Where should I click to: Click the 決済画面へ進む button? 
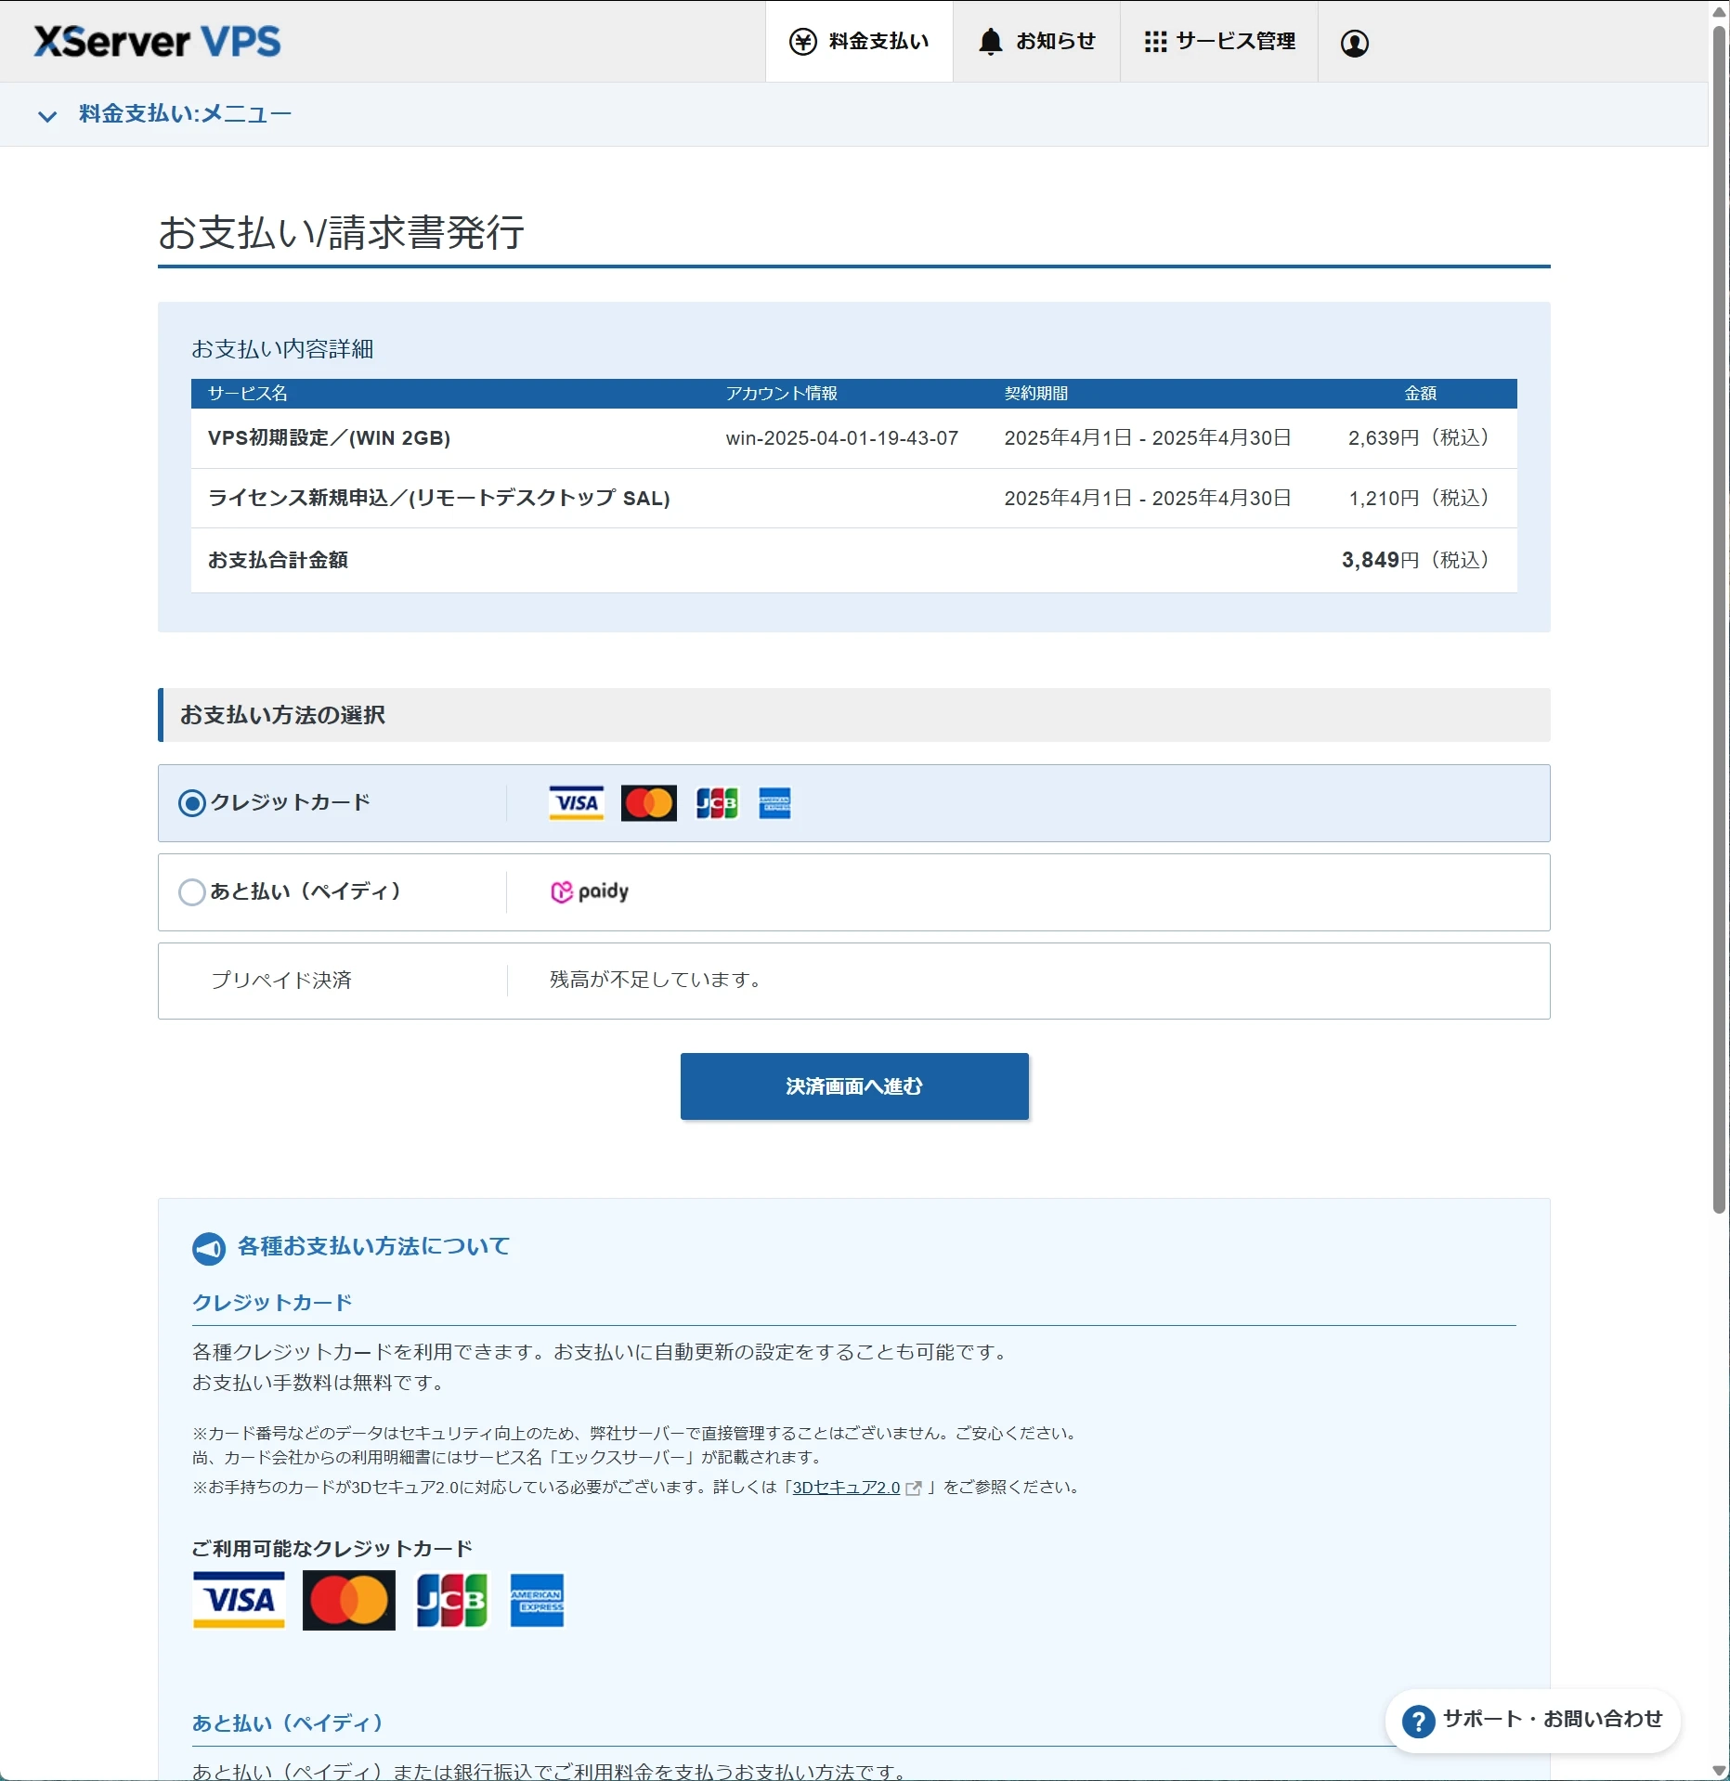coord(854,1086)
